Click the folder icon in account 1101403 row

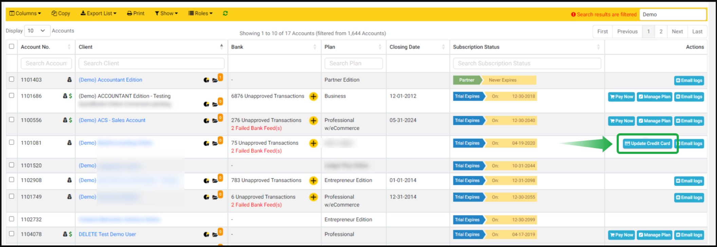tap(215, 80)
